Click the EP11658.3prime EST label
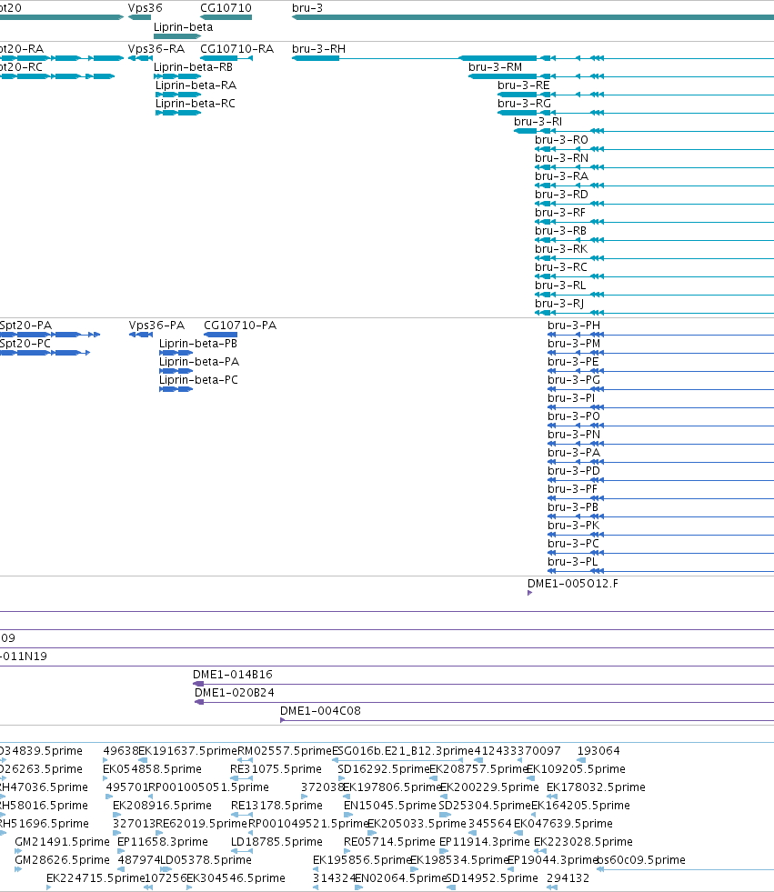Viewport: 774px width, 892px height. click(163, 842)
